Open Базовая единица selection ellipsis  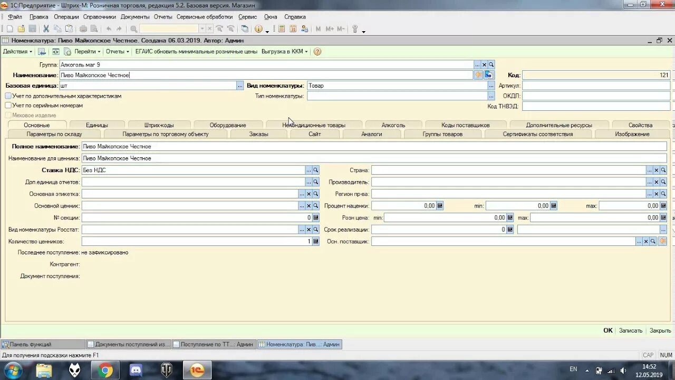coord(240,85)
